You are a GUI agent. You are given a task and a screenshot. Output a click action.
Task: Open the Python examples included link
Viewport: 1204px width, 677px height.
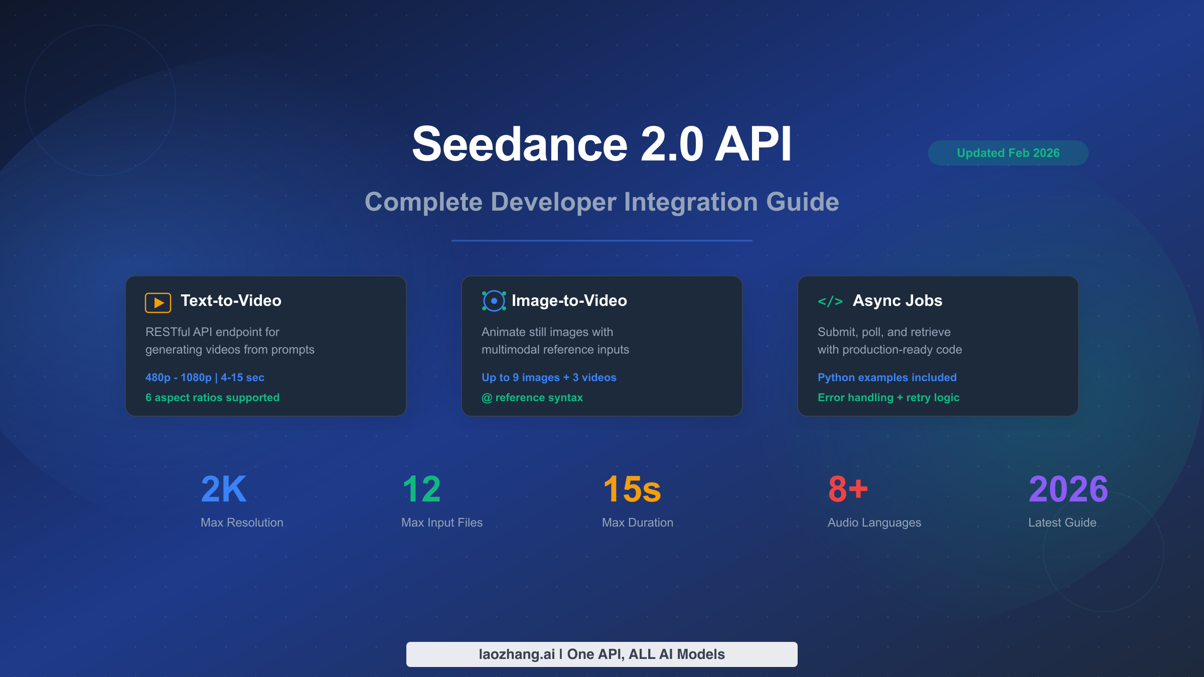pos(887,377)
